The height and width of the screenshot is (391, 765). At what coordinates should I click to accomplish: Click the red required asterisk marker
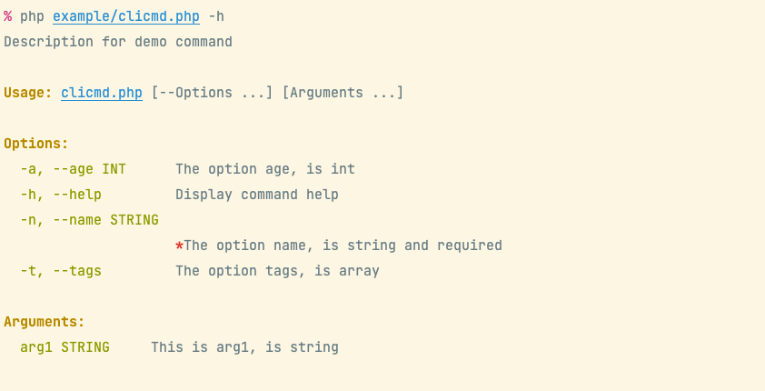(x=180, y=246)
